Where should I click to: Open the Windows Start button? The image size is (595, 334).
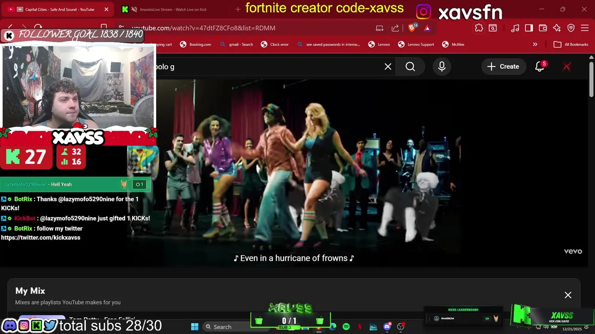pos(195,327)
